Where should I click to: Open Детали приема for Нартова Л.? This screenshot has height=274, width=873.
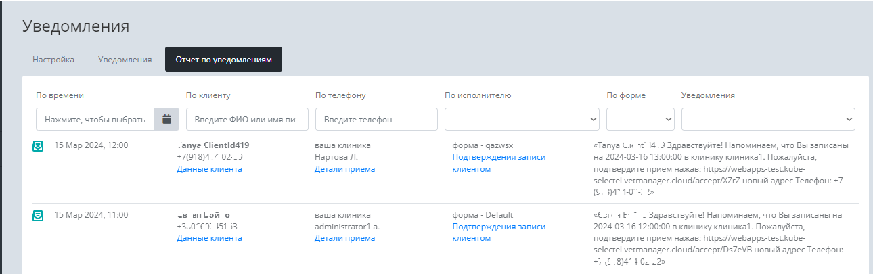pyautogui.click(x=344, y=169)
